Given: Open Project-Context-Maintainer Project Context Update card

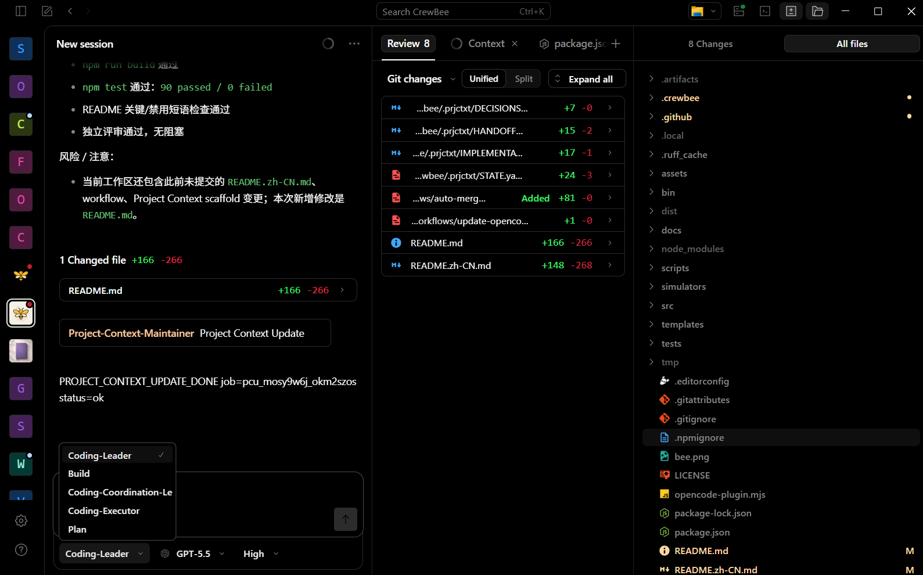Looking at the screenshot, I should (x=195, y=333).
